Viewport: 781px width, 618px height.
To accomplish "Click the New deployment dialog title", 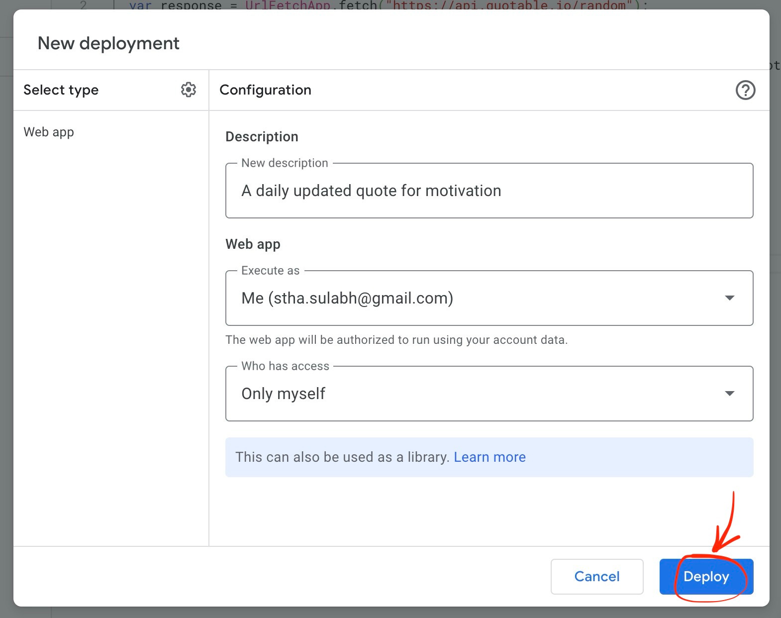I will [x=108, y=43].
